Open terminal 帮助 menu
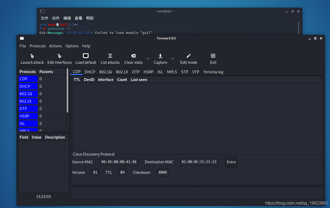The width and height of the screenshot is (330, 208). coord(90,18)
